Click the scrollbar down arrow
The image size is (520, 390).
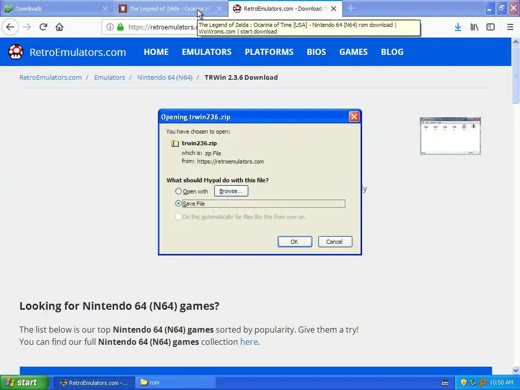tap(515, 370)
